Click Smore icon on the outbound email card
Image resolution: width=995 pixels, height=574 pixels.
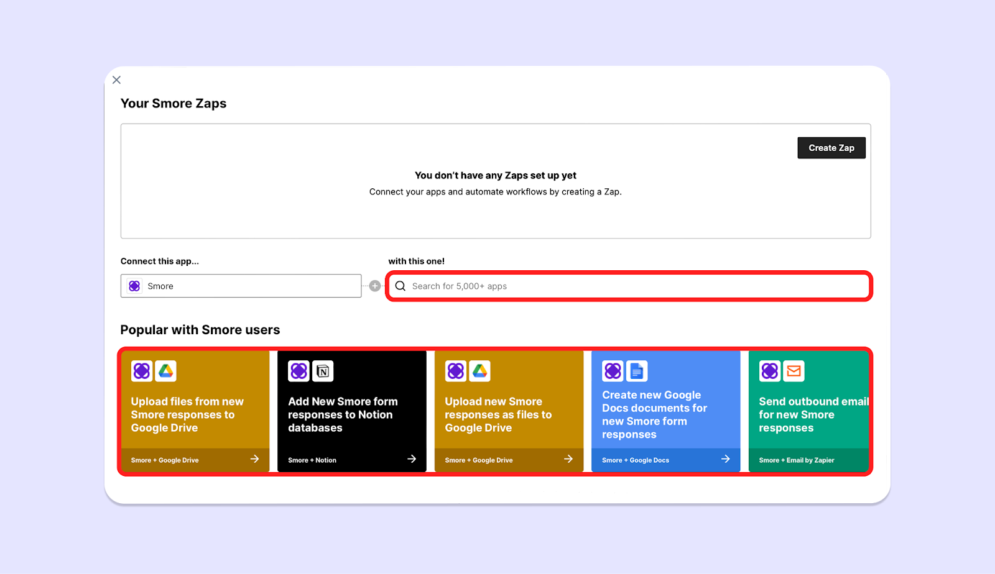pos(770,371)
